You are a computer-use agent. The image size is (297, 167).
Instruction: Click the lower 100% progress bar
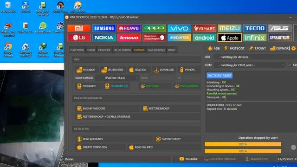(x=243, y=151)
